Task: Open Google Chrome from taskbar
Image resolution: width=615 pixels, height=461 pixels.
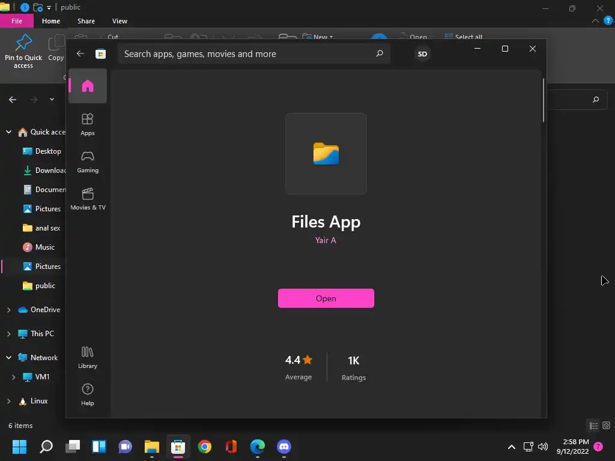Action: click(x=205, y=447)
